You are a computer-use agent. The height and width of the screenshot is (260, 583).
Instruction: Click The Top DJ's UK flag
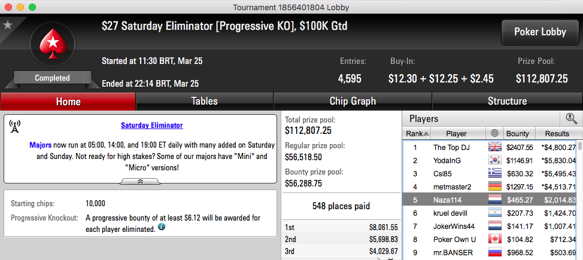coord(494,147)
